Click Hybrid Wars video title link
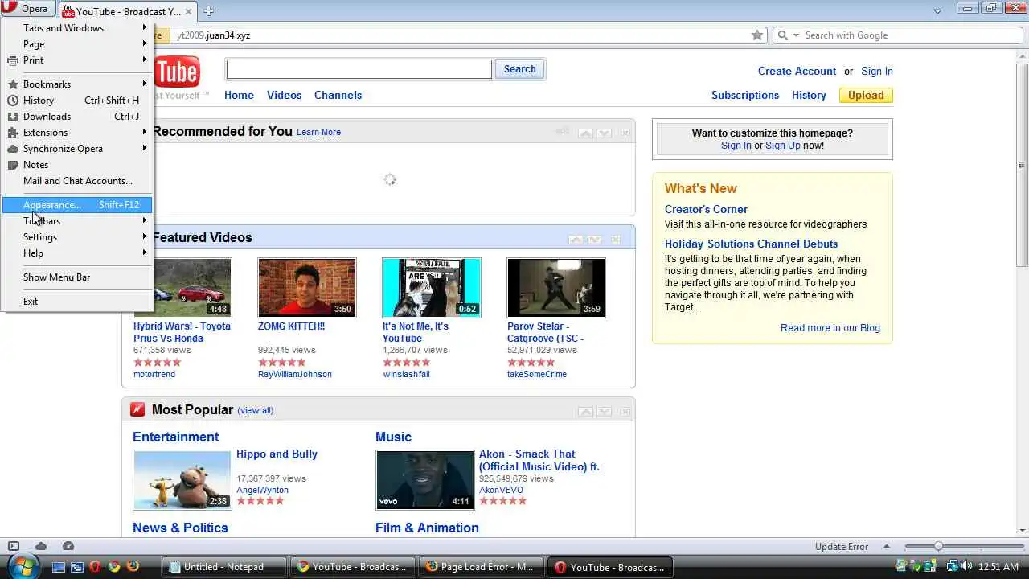Image resolution: width=1029 pixels, height=579 pixels. pos(182,332)
